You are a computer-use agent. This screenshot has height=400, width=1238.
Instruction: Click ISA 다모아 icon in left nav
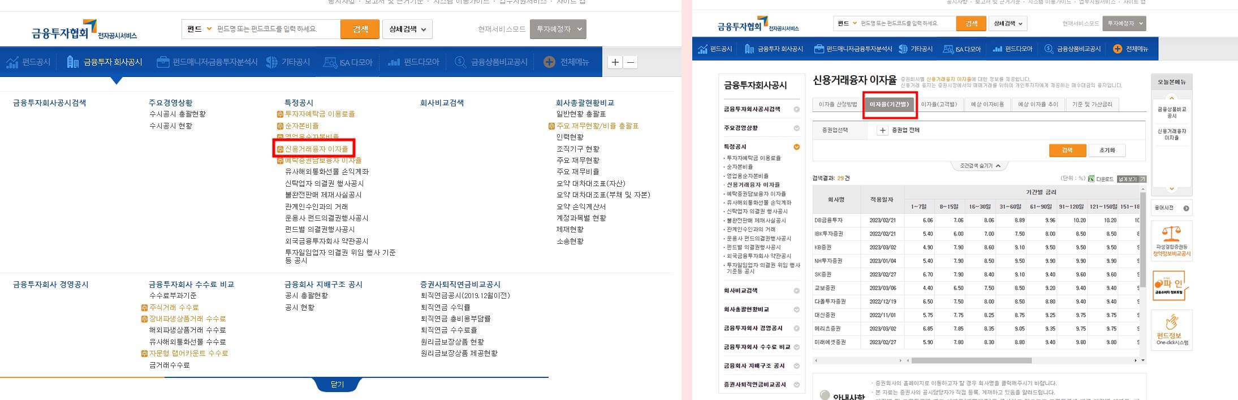point(330,62)
